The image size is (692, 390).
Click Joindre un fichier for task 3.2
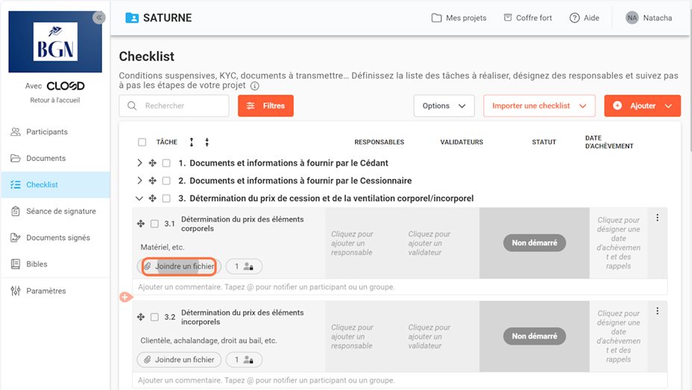click(x=179, y=359)
